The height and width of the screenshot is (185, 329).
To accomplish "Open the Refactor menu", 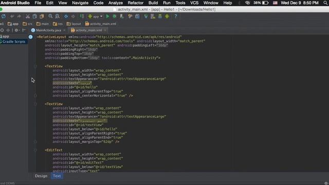I will [136, 3].
